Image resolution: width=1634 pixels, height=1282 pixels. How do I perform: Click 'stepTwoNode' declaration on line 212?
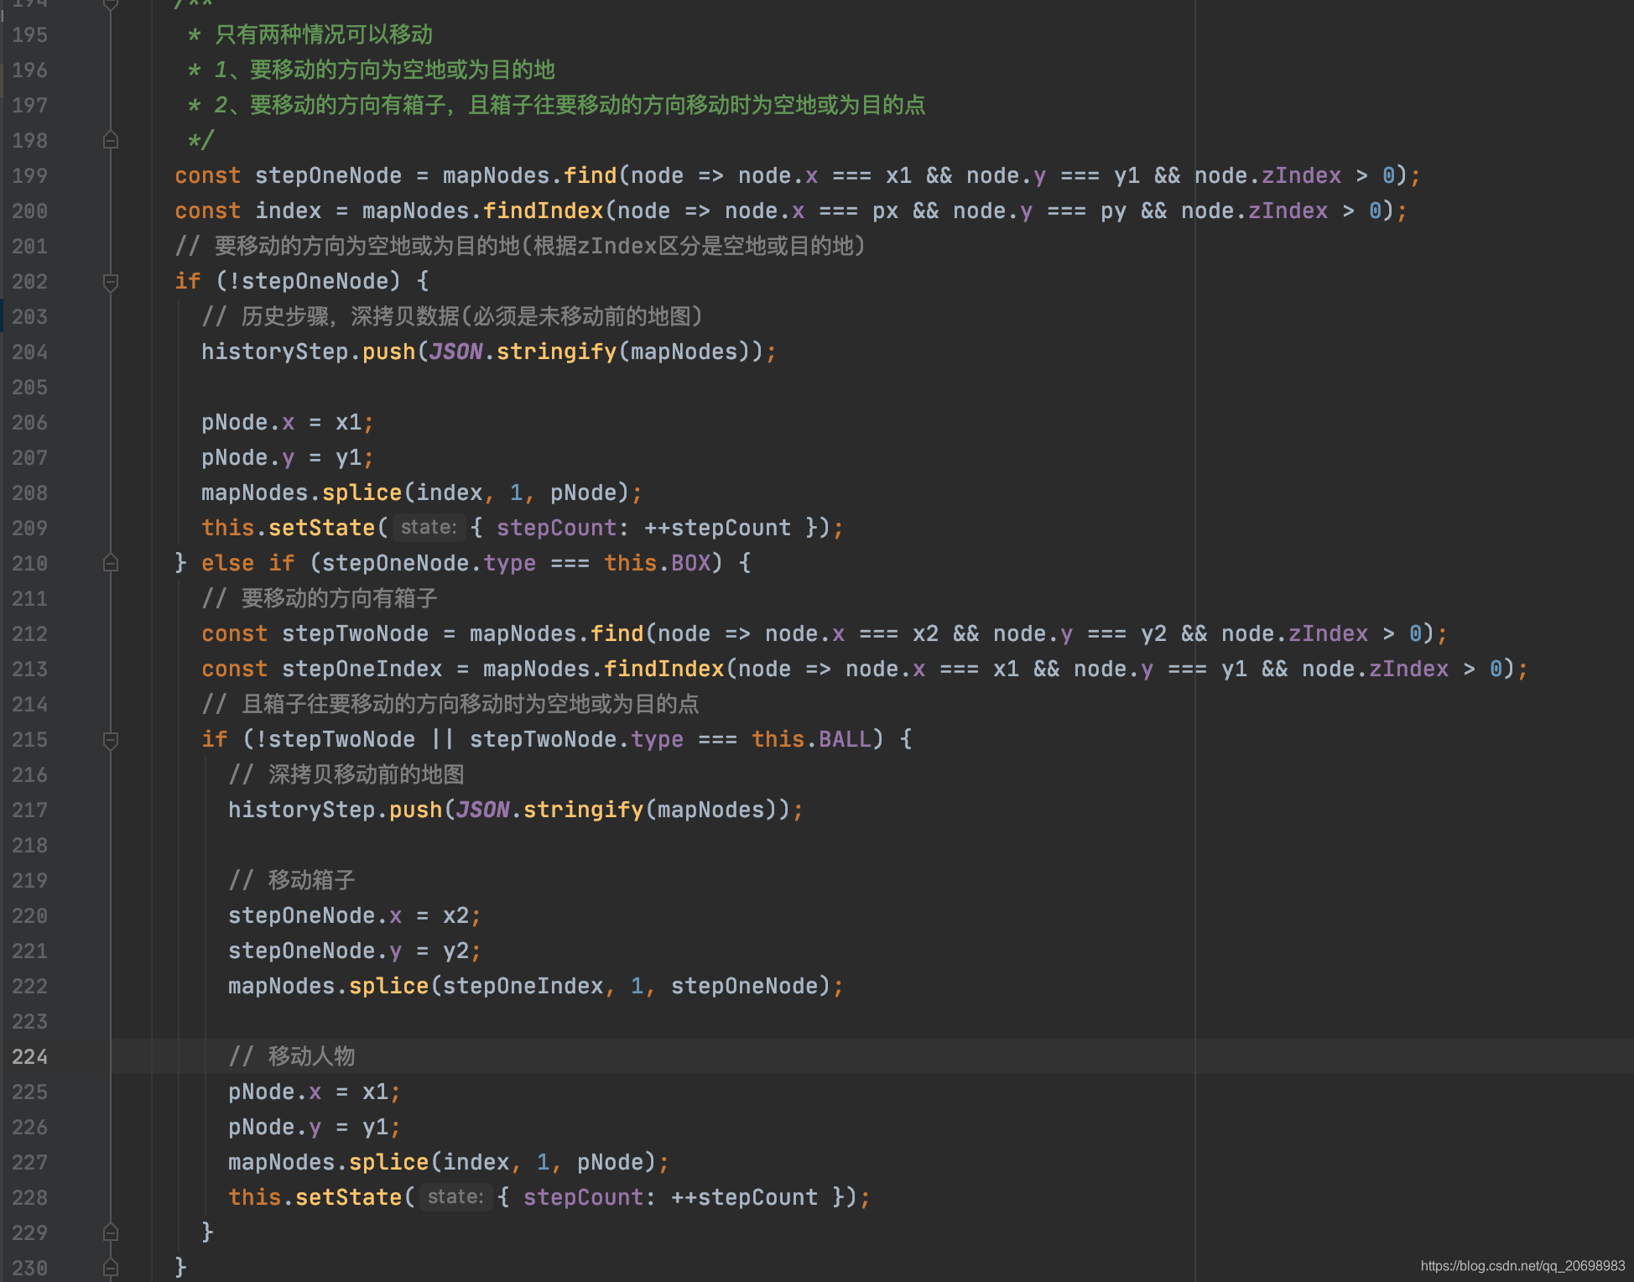pyautogui.click(x=355, y=633)
